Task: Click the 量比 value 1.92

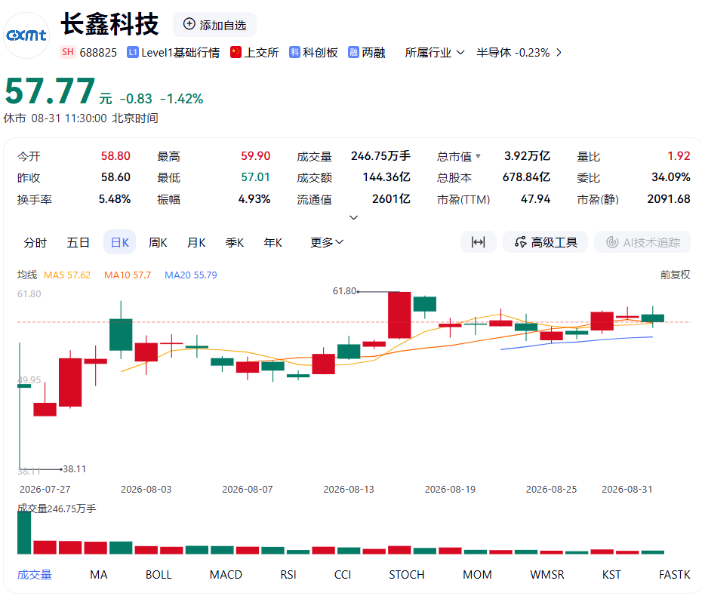Action: (679, 156)
